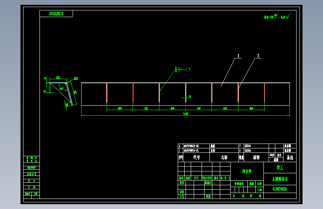Image resolution: width=323 pixels, height=209 pixels.
Task: Click the 分区 revision label
Action: coord(196,178)
